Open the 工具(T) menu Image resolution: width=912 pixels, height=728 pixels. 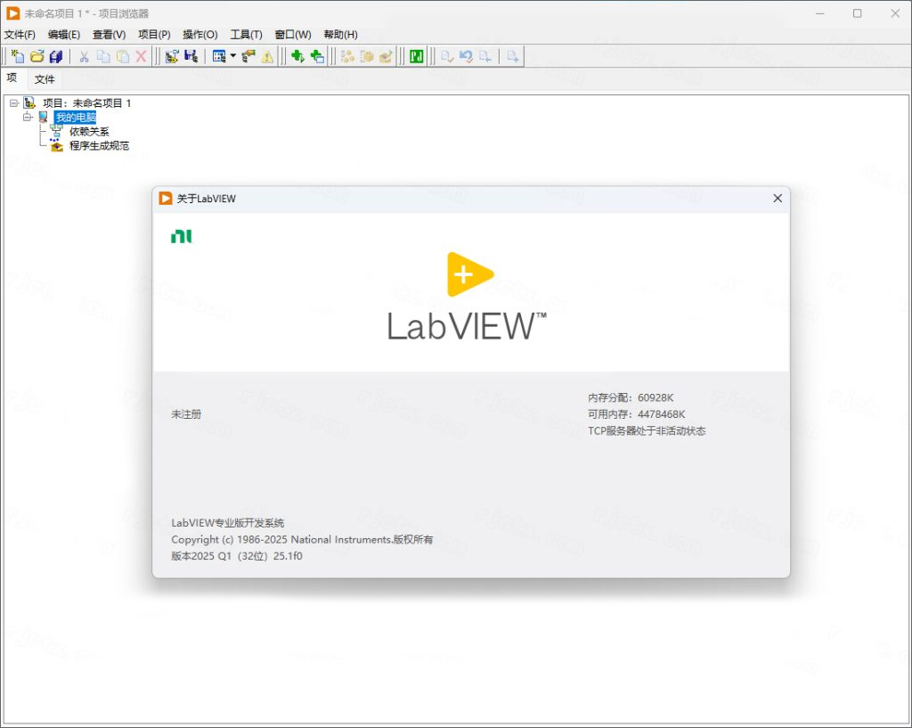click(246, 34)
